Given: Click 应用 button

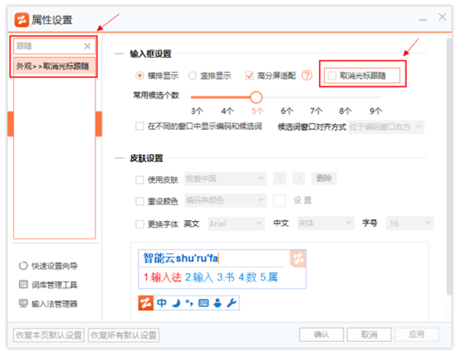Looking at the screenshot, I should tap(417, 334).
